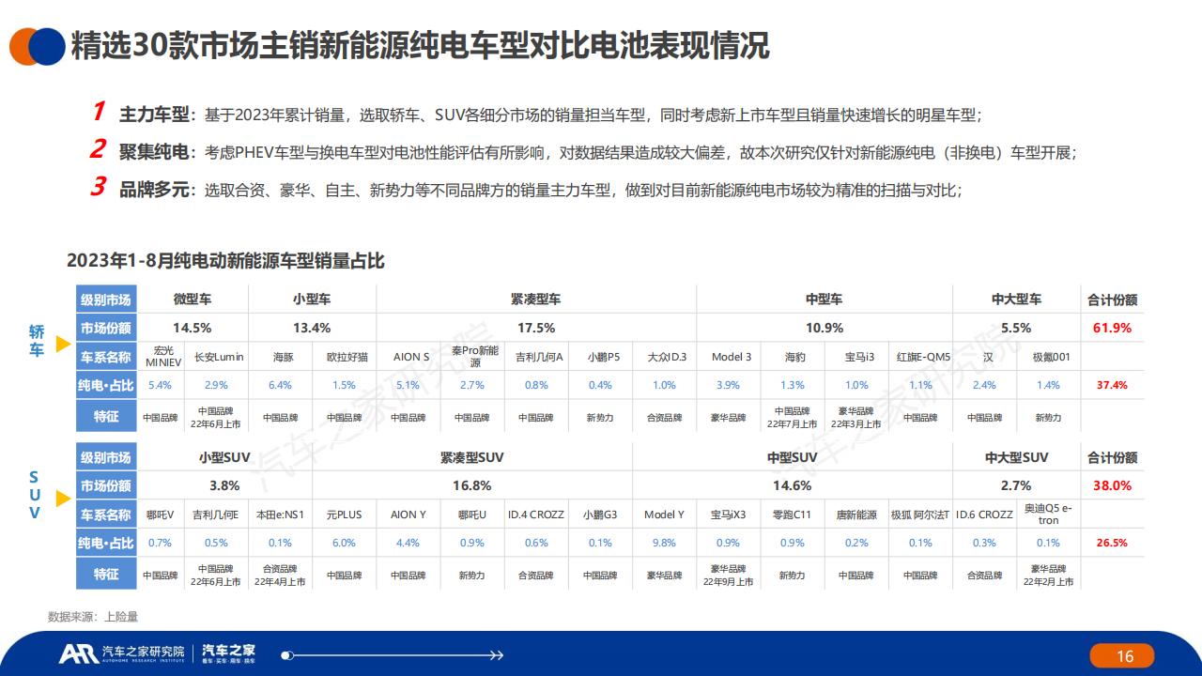
Task: Click the 元PLUS model cell
Action: click(344, 515)
